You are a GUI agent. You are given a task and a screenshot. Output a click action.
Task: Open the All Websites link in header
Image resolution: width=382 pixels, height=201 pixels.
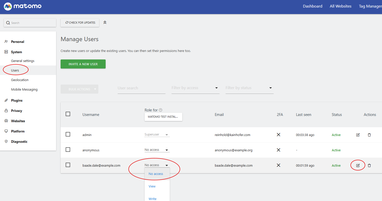tap(341, 6)
